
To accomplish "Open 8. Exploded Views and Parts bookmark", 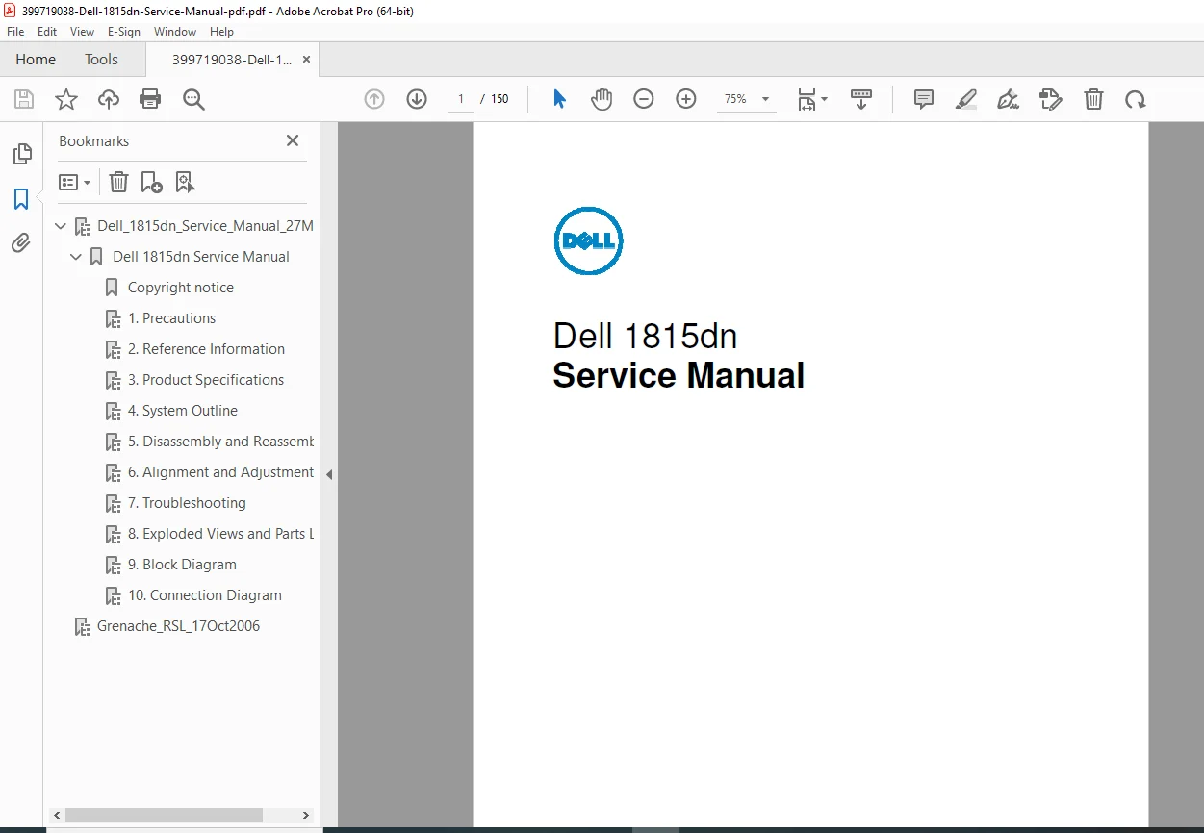I will tap(221, 534).
